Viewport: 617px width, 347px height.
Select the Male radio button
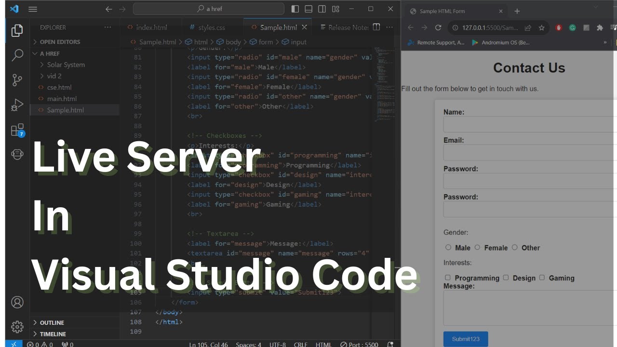tap(448, 247)
